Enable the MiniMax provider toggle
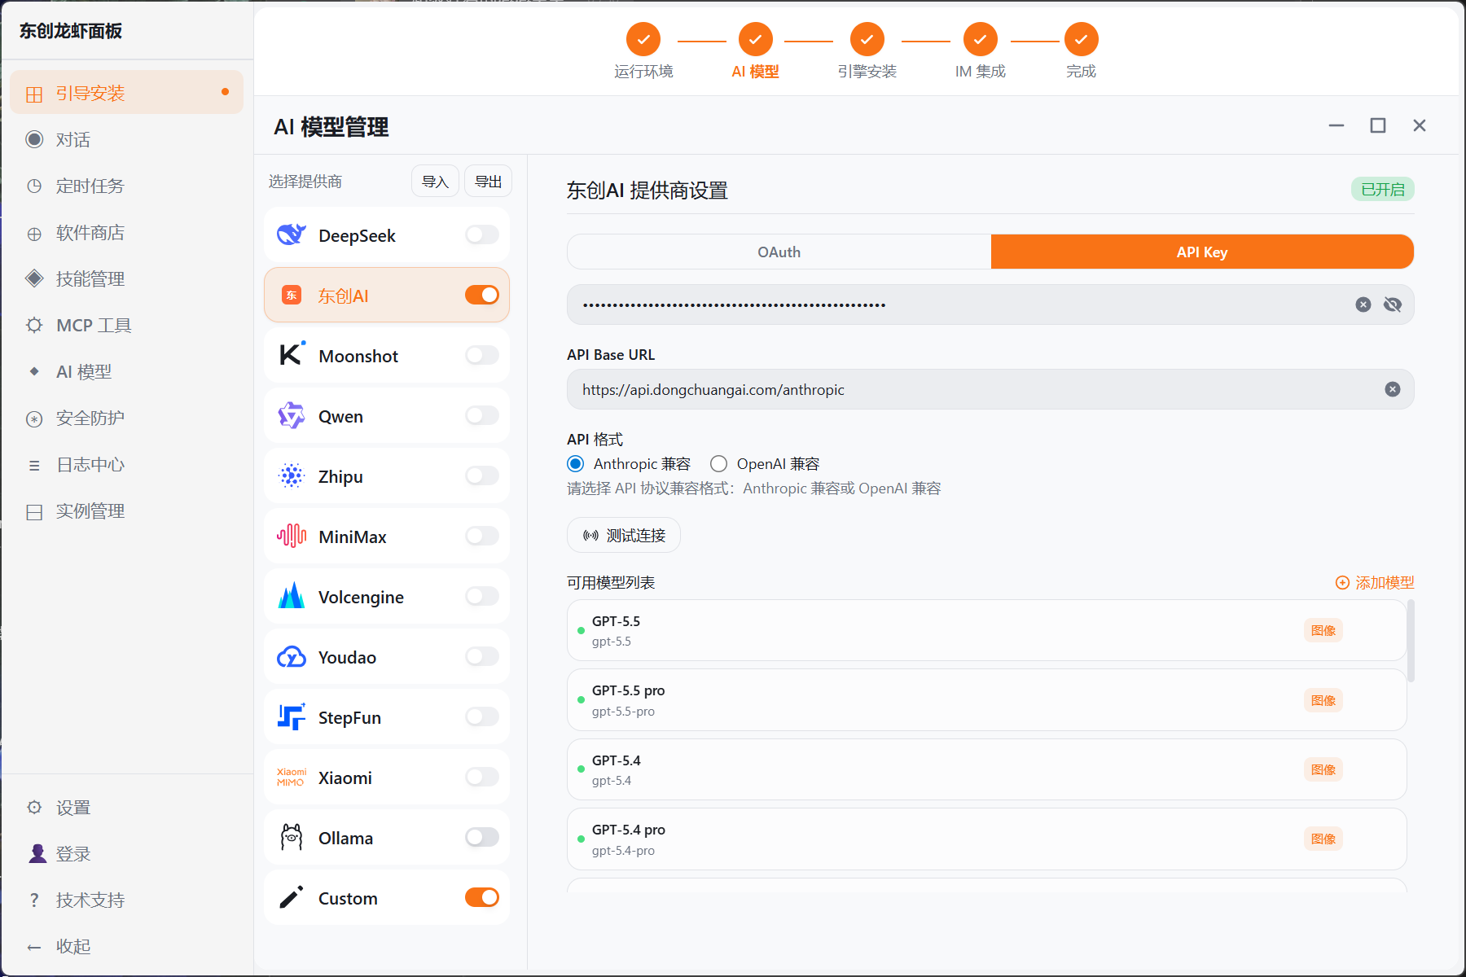This screenshot has width=1466, height=977. point(482,536)
